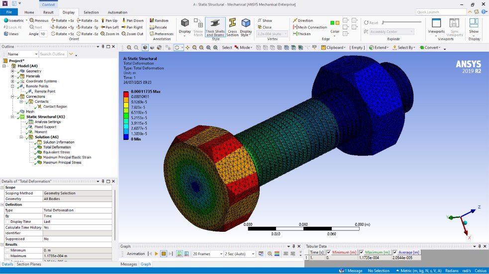
Task: Click the Quick Help question icon at top right
Action: [484, 12]
